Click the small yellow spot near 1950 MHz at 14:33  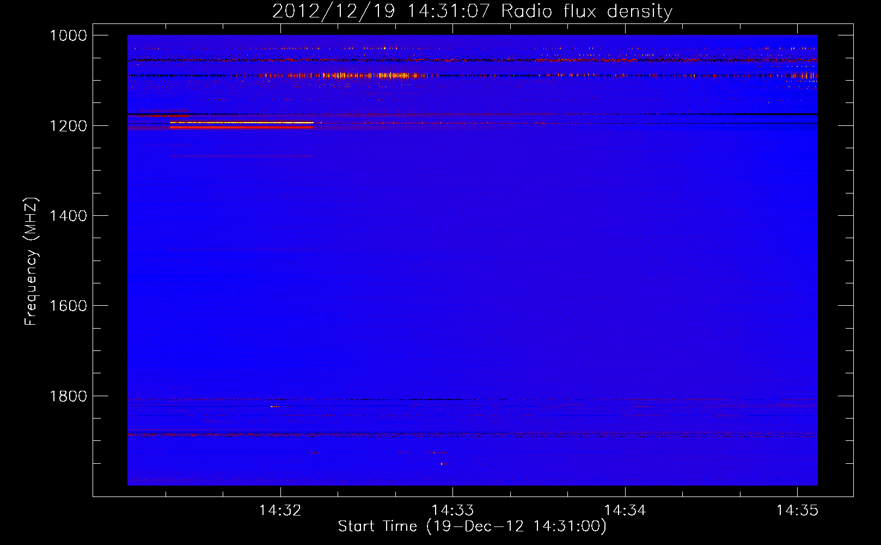442,464
